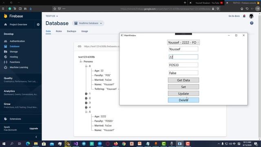Reload the page
Image resolution: width=261 pixels, height=147 pixels.
[x=247, y=9]
